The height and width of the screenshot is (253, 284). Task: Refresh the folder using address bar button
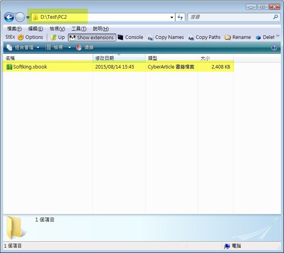pyautogui.click(x=180, y=17)
